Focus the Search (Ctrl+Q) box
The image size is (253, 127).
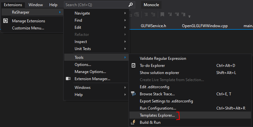coord(99,5)
